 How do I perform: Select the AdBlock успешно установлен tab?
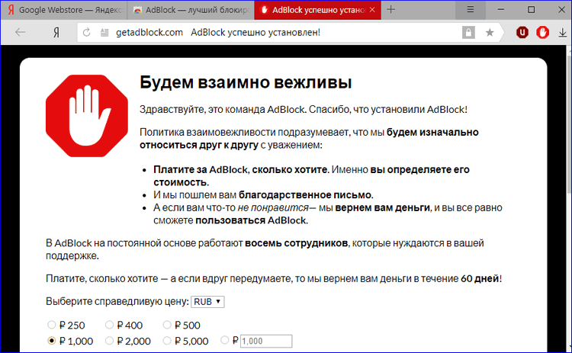click(x=317, y=10)
